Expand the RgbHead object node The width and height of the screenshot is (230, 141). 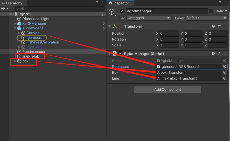pyautogui.click(x=19, y=47)
